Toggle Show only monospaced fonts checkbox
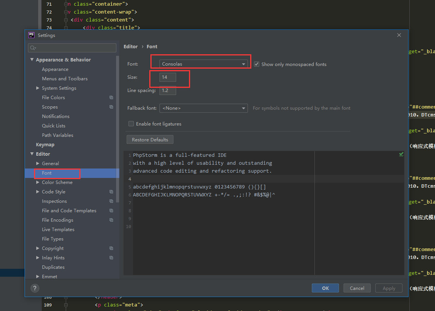The image size is (435, 311). pyautogui.click(x=257, y=64)
